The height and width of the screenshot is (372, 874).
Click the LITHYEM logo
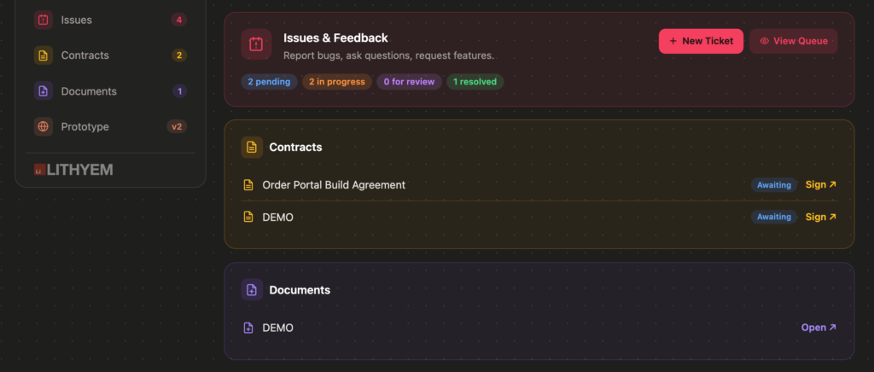(73, 170)
